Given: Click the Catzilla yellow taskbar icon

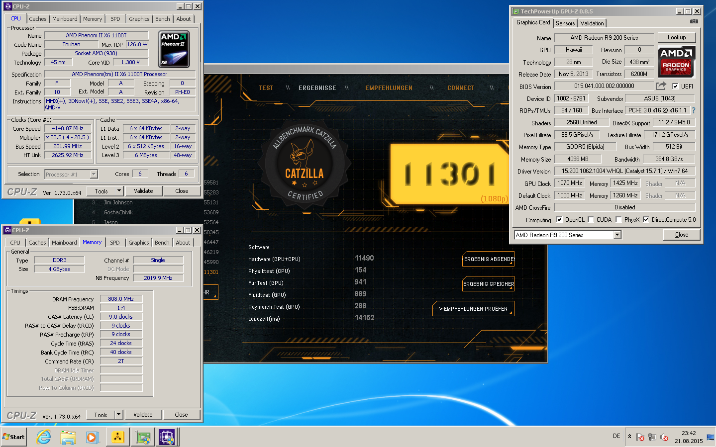Looking at the screenshot, I should coord(118,437).
